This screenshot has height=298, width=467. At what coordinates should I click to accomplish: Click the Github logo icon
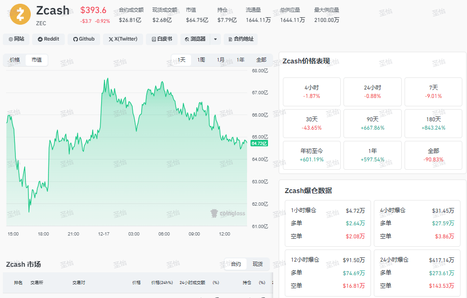pyautogui.click(x=76, y=39)
